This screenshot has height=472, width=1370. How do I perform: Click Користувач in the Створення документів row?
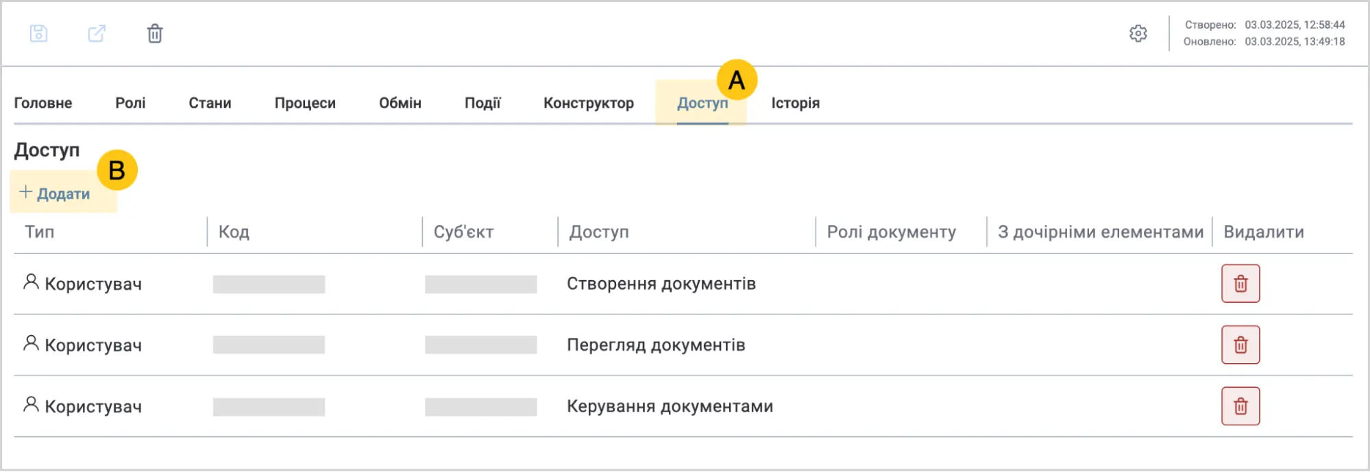82,284
